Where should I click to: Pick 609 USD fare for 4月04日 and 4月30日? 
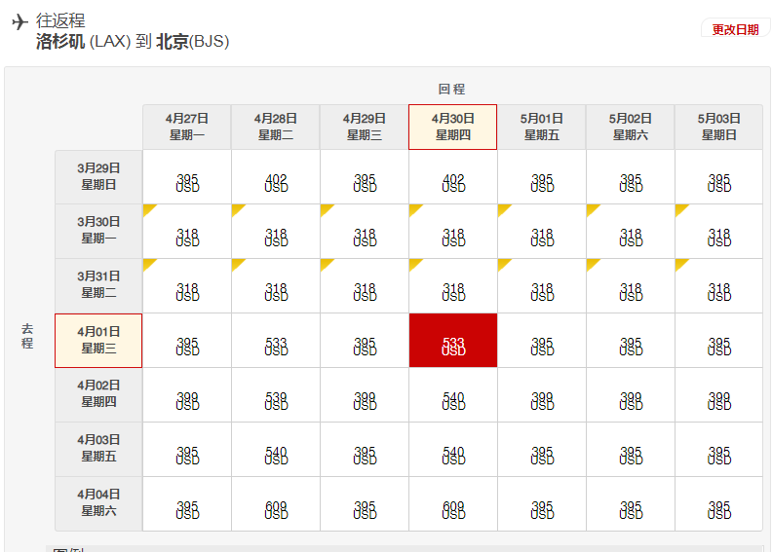coord(453,504)
